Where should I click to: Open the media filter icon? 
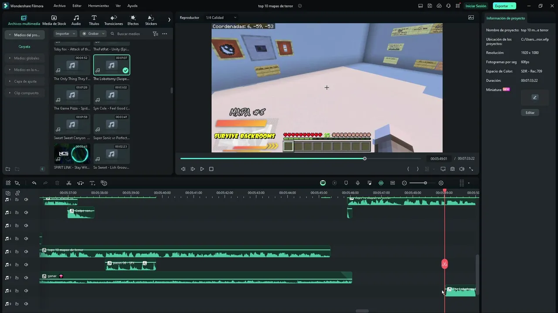[x=155, y=33]
